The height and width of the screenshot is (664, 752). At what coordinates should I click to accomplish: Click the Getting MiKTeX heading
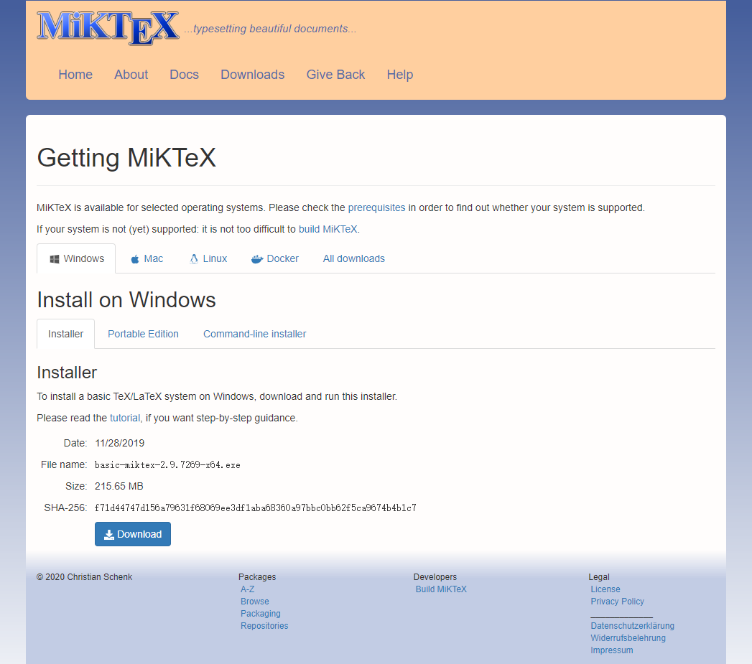126,158
